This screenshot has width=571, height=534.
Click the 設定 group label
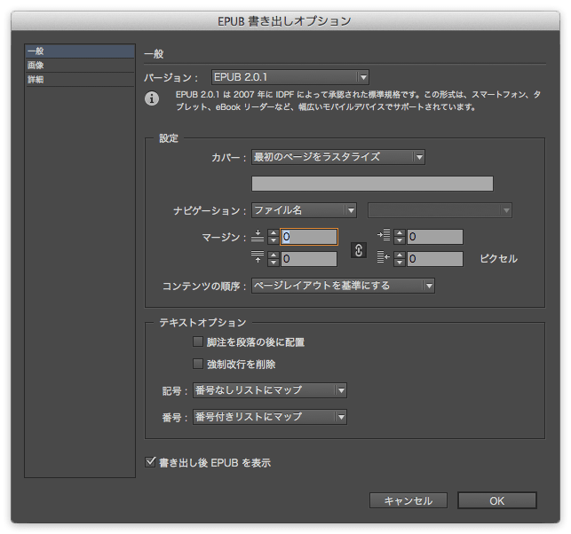pyautogui.click(x=169, y=138)
